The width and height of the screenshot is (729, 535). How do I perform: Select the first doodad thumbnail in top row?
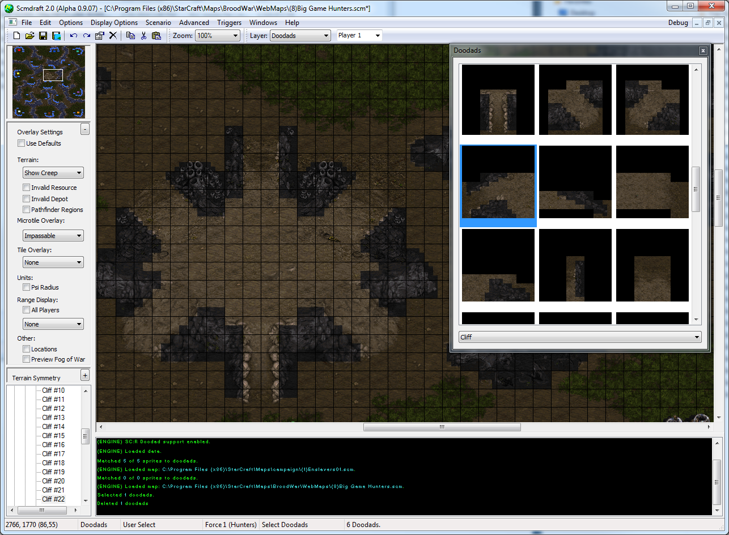click(498, 100)
